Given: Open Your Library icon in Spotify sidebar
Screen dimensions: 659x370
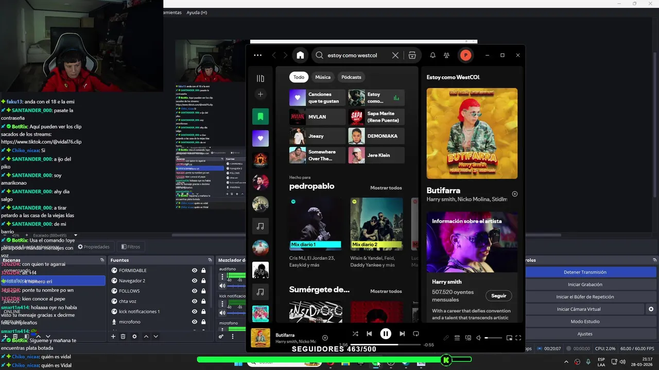Looking at the screenshot, I should pyautogui.click(x=261, y=79).
